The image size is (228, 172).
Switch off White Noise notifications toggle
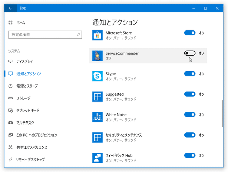pos(189,115)
